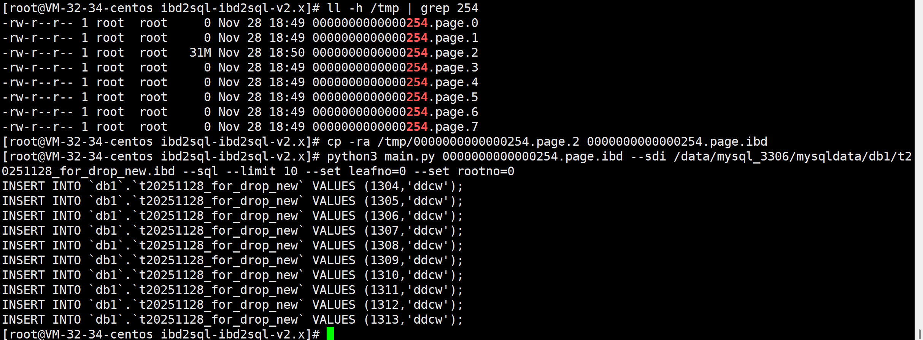Click the INSERT row with value 1313
Viewport: 923px width, 340px height.
coord(233,320)
